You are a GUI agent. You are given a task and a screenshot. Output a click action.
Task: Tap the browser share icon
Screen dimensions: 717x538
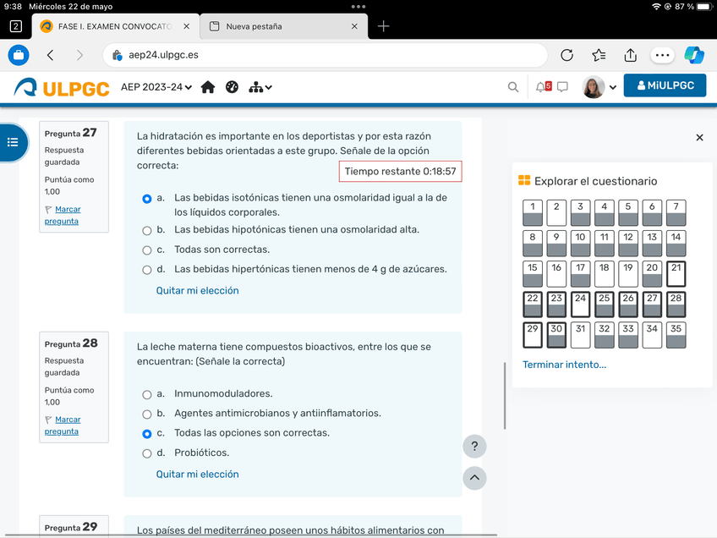[630, 55]
